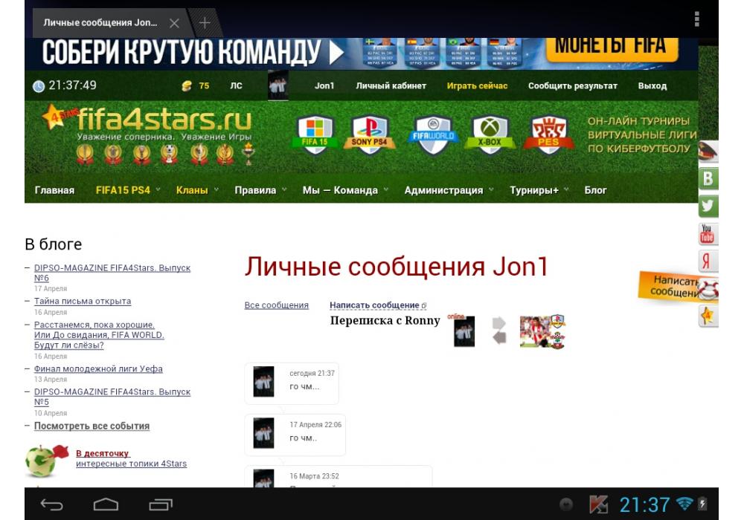Open the FIFA 15 Windows platform badge
Viewport: 744px width, 520px height.
(x=315, y=135)
